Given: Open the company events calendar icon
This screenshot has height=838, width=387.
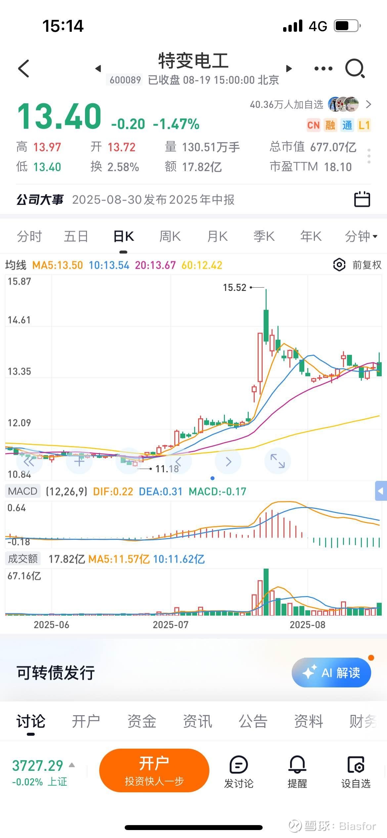Looking at the screenshot, I should click(x=362, y=199).
